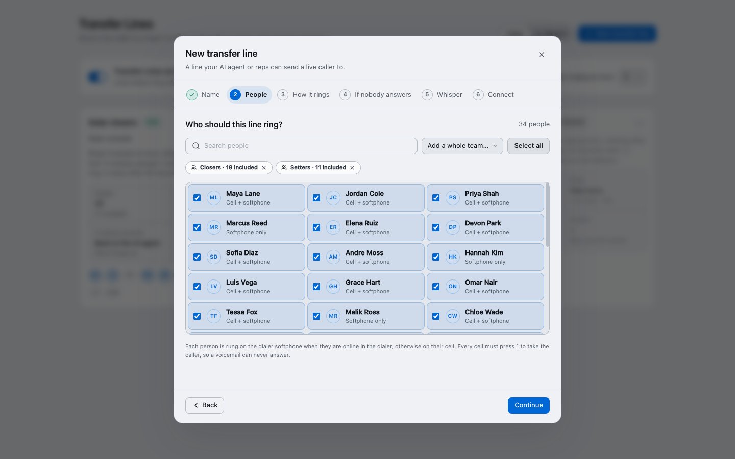The width and height of the screenshot is (735, 459).
Task: Uncheck Maya Lane's checkbox
Action: pos(197,198)
